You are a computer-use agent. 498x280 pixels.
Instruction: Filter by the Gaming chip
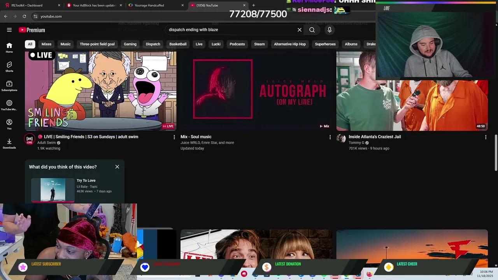click(x=130, y=44)
